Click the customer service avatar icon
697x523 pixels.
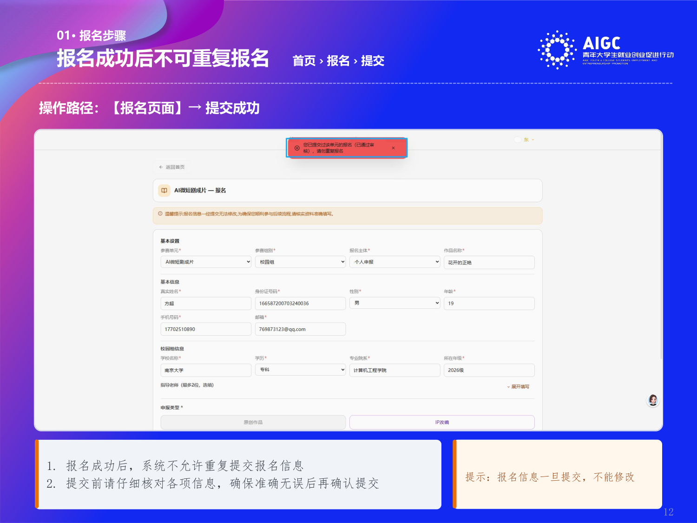[653, 400]
